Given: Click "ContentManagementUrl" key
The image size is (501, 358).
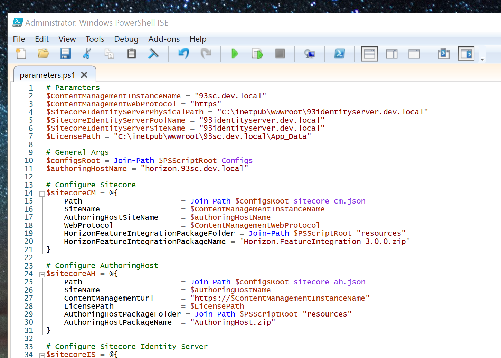Looking at the screenshot, I should point(109,298).
